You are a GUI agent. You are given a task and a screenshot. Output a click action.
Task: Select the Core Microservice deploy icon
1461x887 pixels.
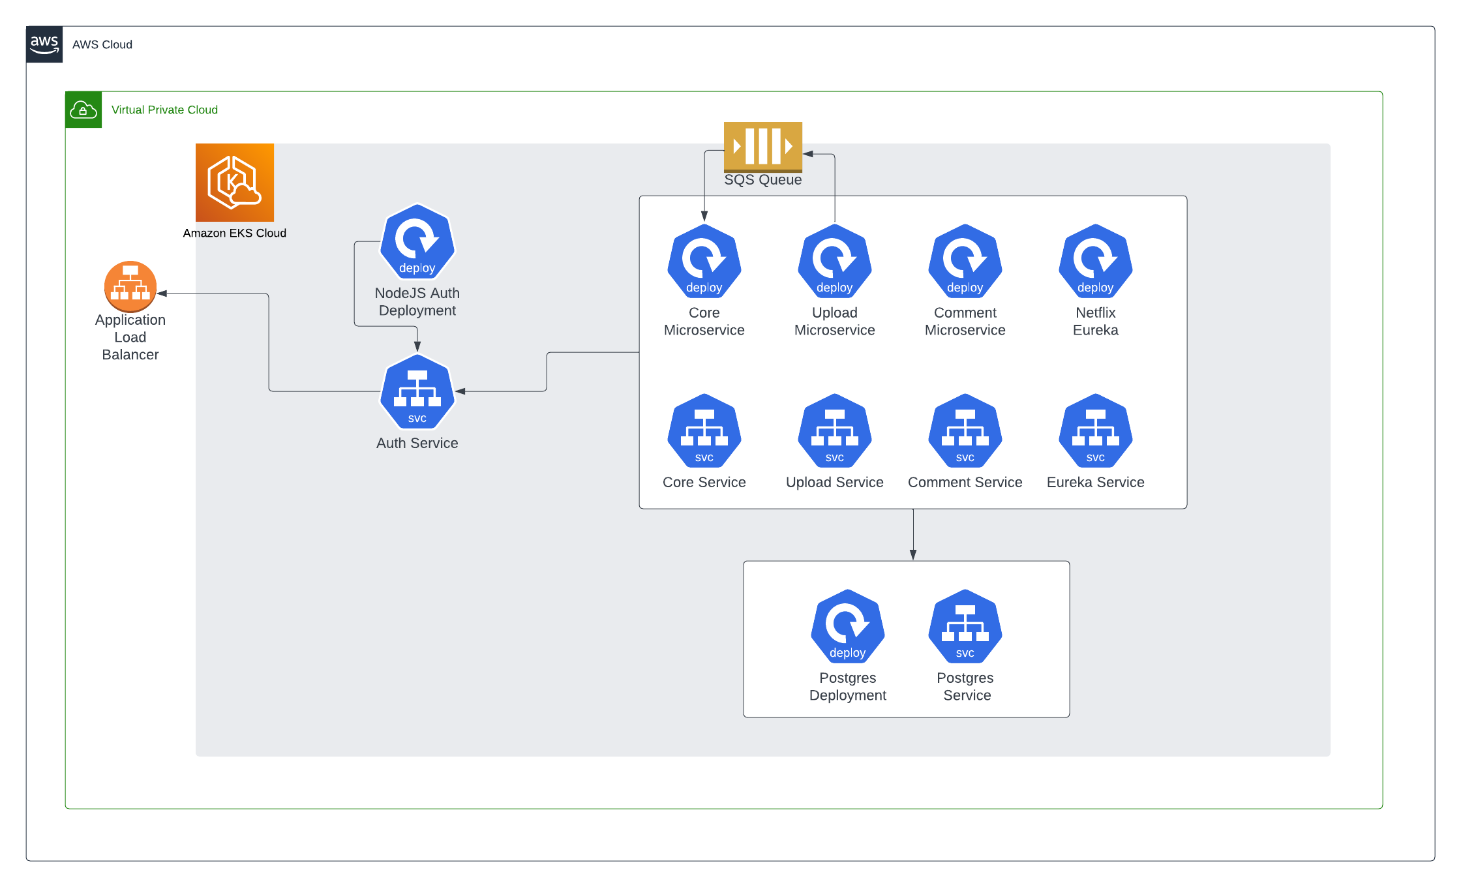point(704,262)
